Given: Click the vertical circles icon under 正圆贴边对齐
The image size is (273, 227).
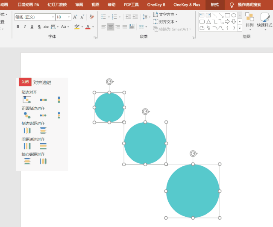Looking at the screenshot, I should (59, 115).
